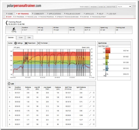Screen dimensions: 139x130
Task: Click the Cycling sport icon
Action: (14, 29)
